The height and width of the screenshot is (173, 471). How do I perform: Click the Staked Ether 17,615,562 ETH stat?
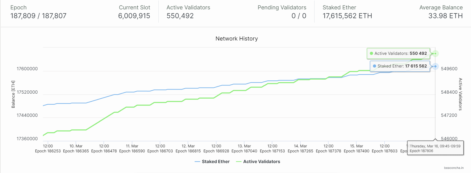(x=347, y=12)
